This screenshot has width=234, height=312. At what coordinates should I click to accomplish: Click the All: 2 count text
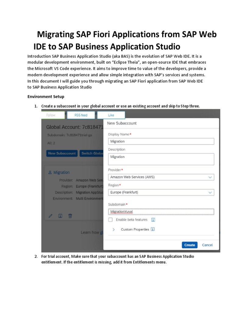point(51,143)
